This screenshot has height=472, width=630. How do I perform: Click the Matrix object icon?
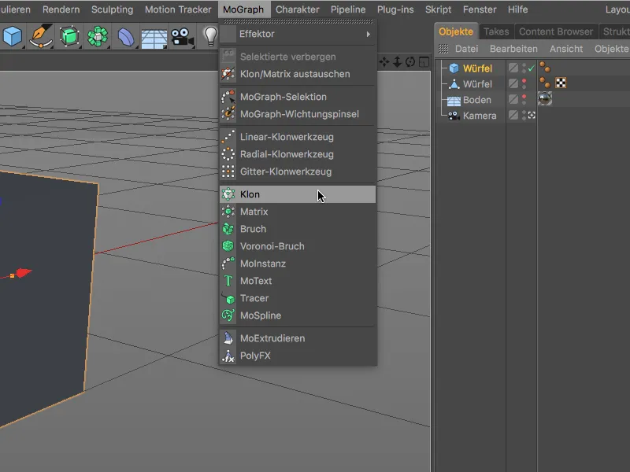tap(228, 212)
